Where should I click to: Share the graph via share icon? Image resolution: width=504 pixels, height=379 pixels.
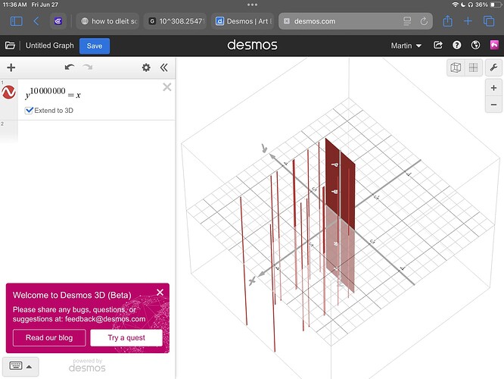click(438, 45)
